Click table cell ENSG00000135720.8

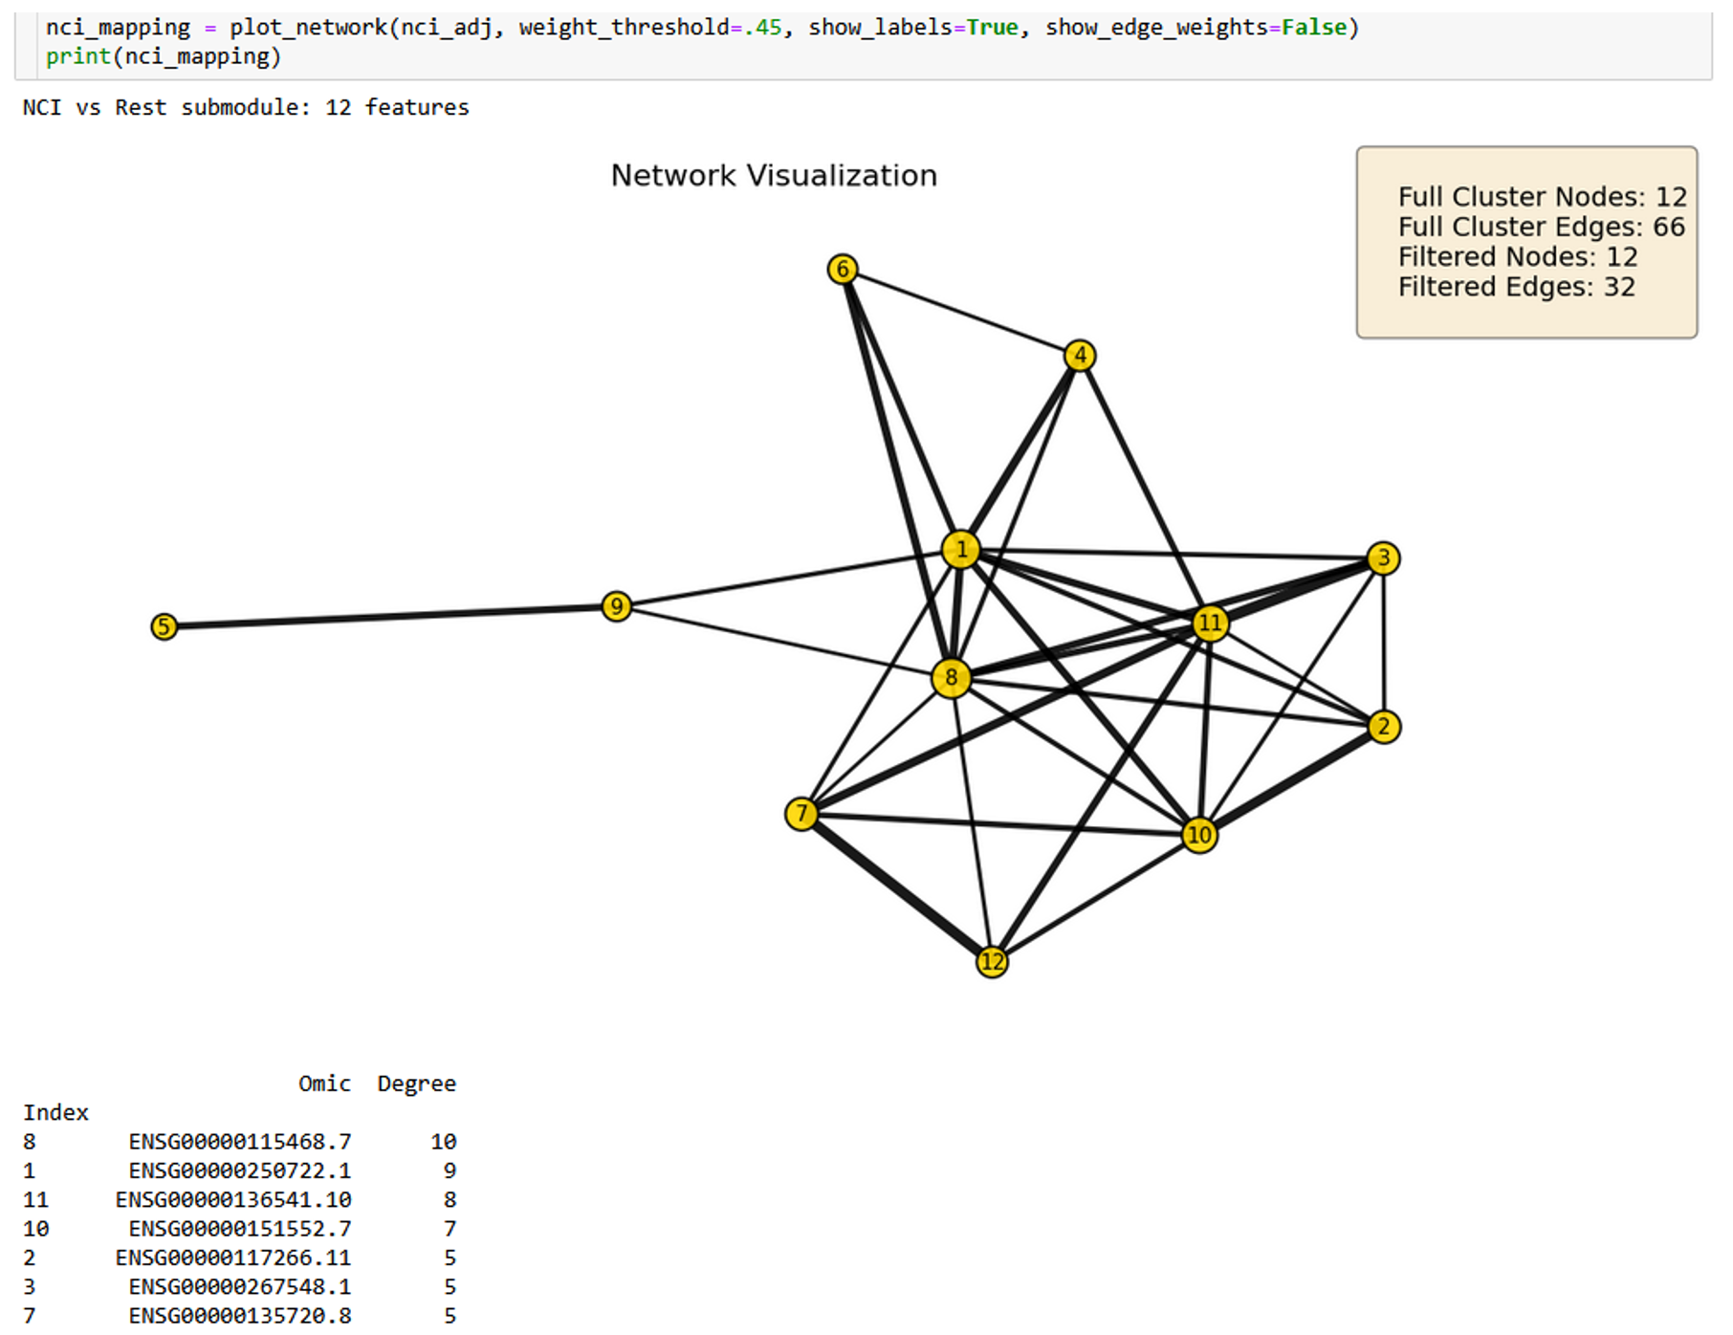(x=240, y=1316)
